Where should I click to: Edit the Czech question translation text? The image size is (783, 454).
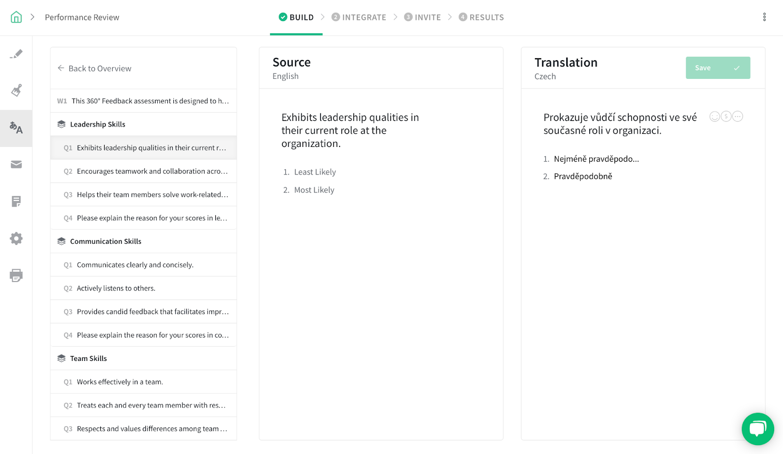pos(620,124)
